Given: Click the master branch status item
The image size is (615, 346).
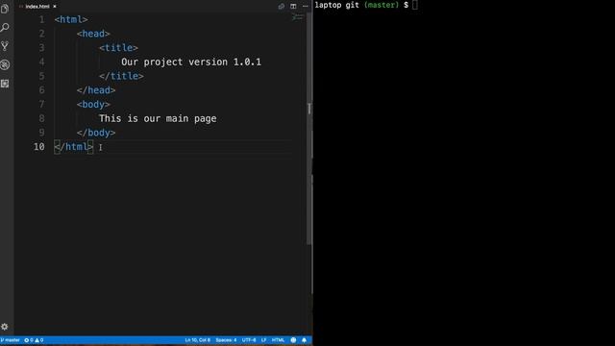Looking at the screenshot, I should pos(11,340).
